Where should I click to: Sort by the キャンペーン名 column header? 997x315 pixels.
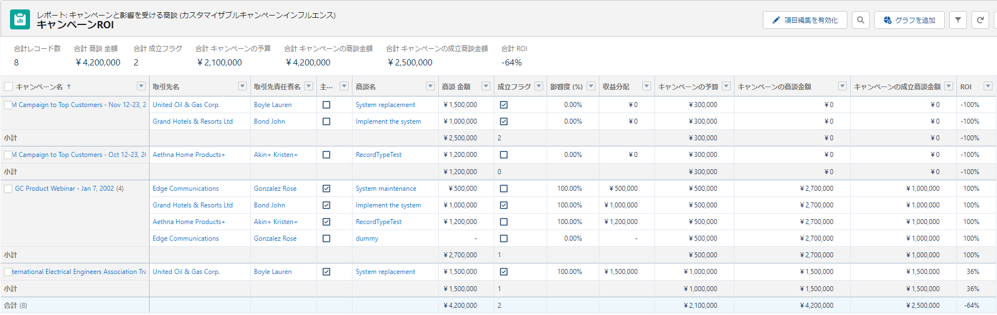click(x=39, y=87)
